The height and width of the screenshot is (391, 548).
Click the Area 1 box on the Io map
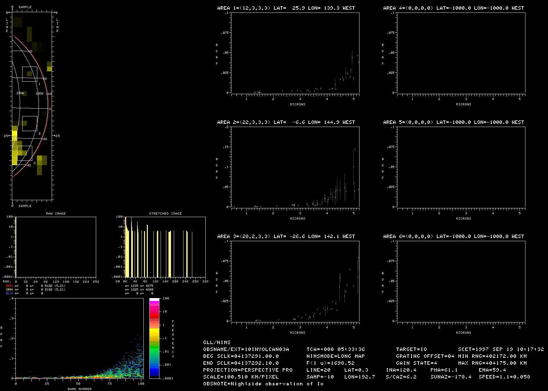click(x=30, y=74)
